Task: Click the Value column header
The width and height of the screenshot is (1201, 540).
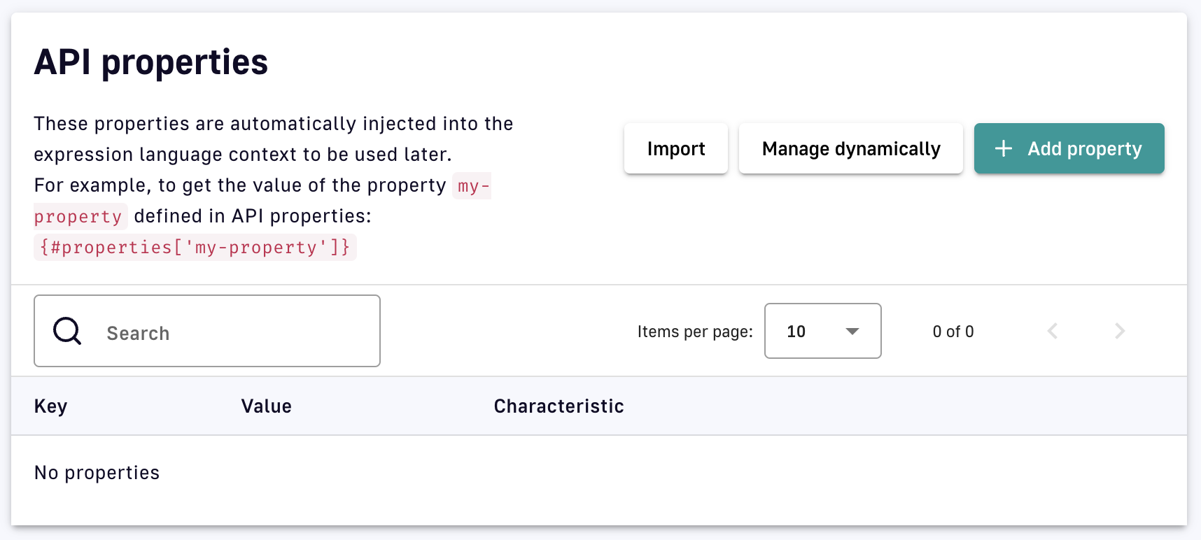Action: tap(266, 406)
